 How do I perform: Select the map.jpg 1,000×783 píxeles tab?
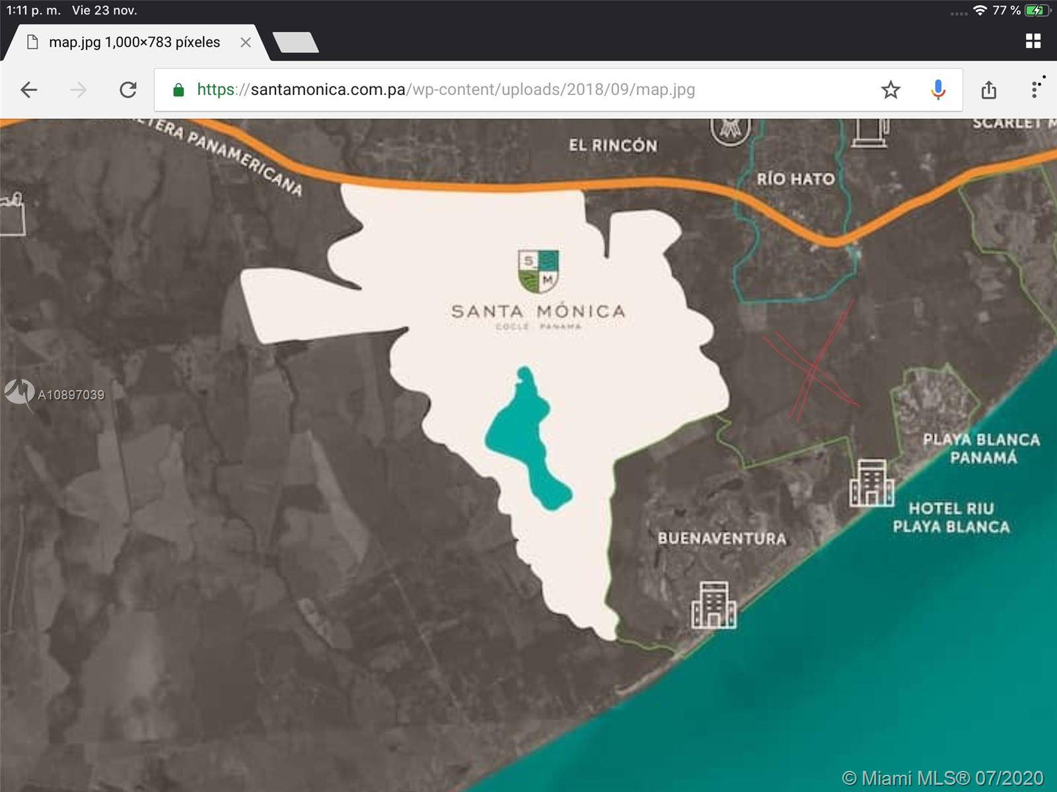[x=135, y=42]
